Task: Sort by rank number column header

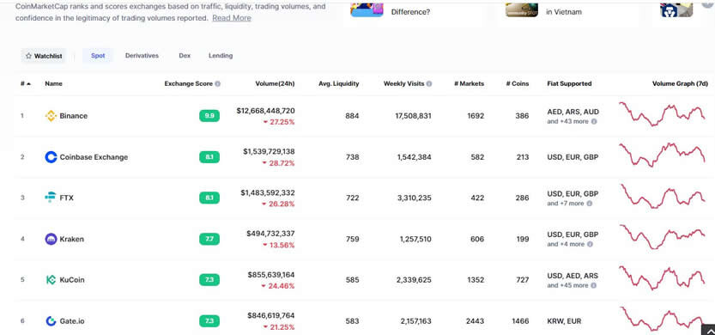Action: click(x=26, y=84)
